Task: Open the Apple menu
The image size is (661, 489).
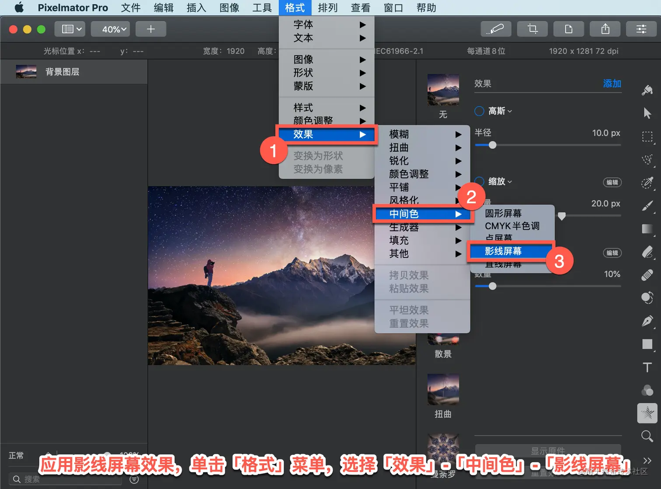Action: [x=19, y=7]
